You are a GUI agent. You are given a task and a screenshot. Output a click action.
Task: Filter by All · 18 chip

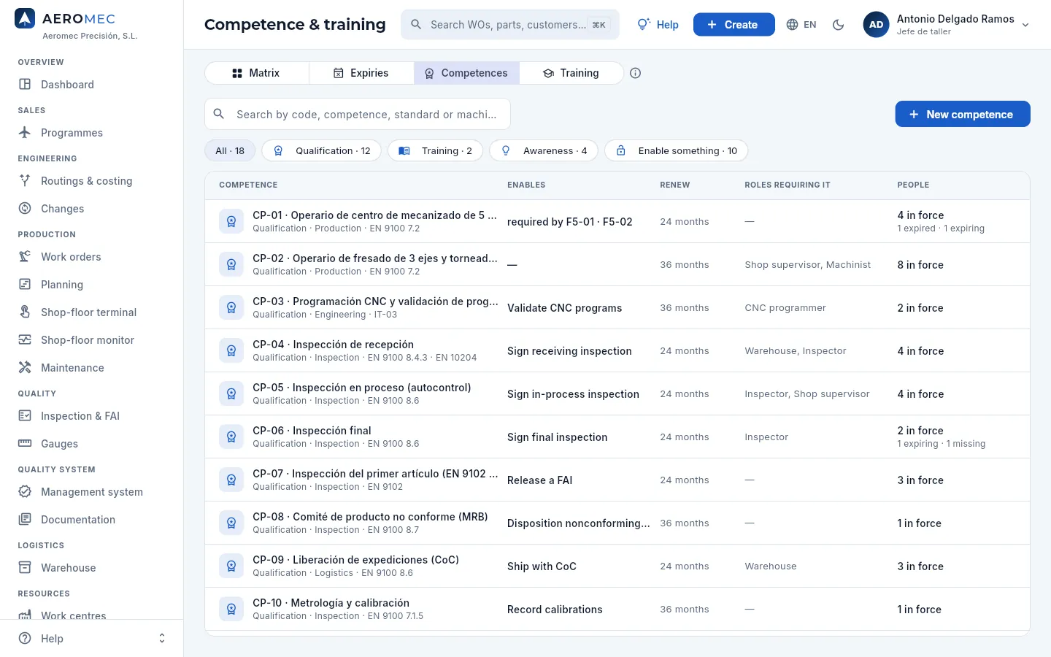(230, 150)
